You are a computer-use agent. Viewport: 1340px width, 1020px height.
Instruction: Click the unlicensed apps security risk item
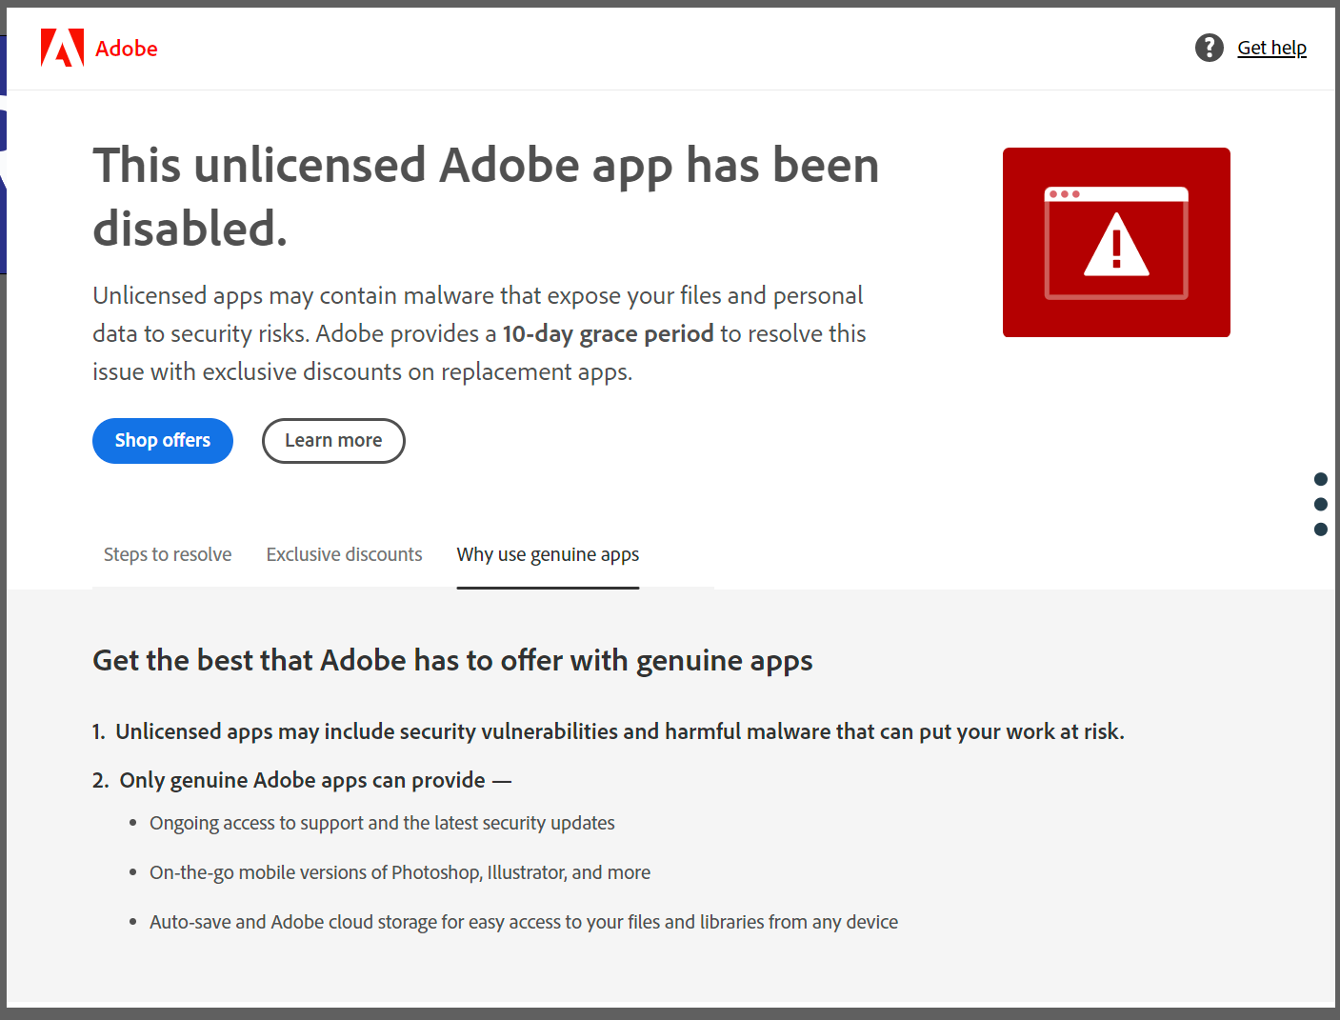[609, 731]
